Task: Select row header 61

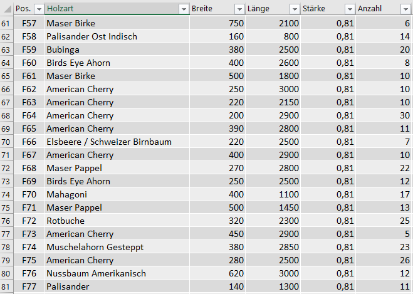Action: point(6,23)
